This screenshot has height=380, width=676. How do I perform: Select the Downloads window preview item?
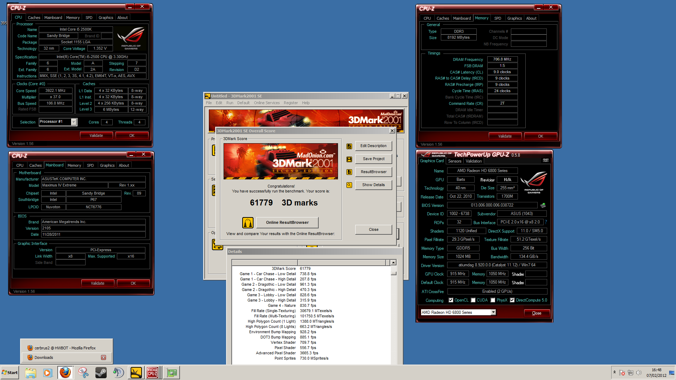click(x=66, y=357)
